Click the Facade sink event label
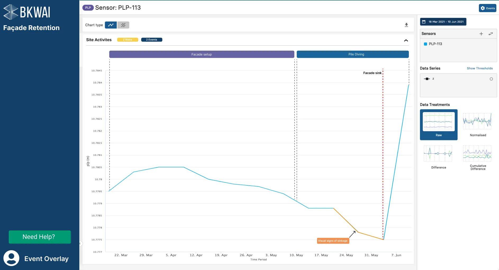 [x=372, y=73]
